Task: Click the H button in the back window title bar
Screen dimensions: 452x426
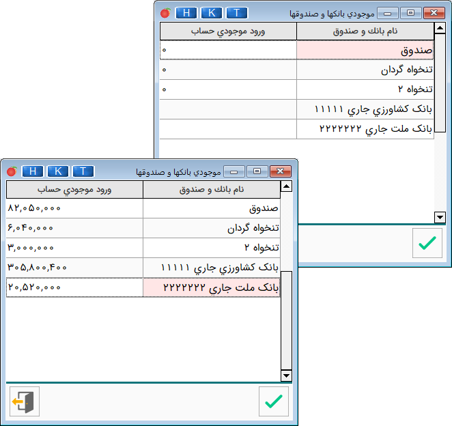Action: 186,12
